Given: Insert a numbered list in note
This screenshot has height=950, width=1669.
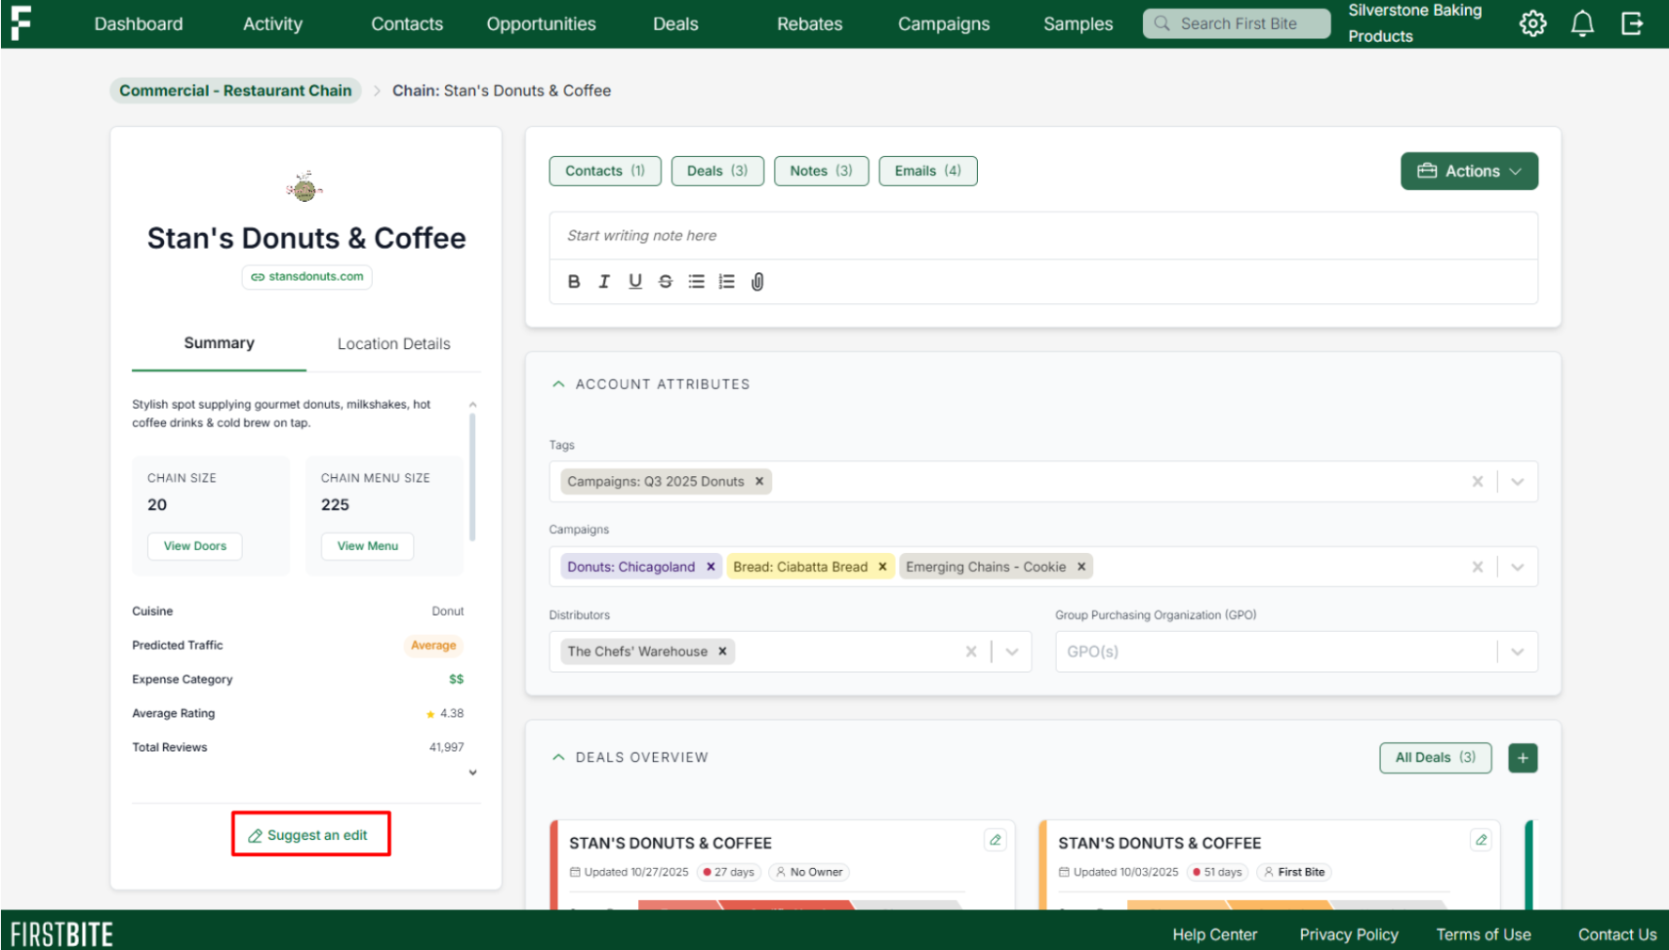Looking at the screenshot, I should pyautogui.click(x=727, y=282).
